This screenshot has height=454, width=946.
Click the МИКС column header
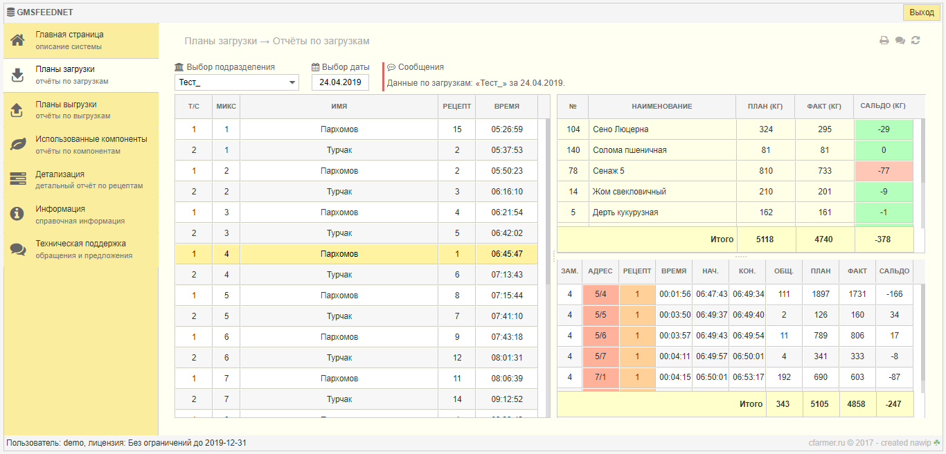[226, 107]
